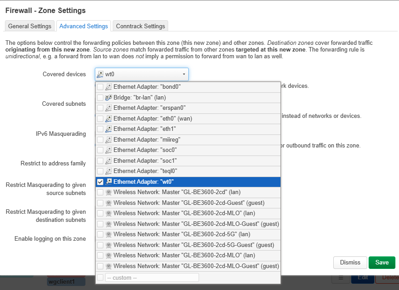Tick the checkbox beside the custom field
399x290 pixels.
coord(100,278)
